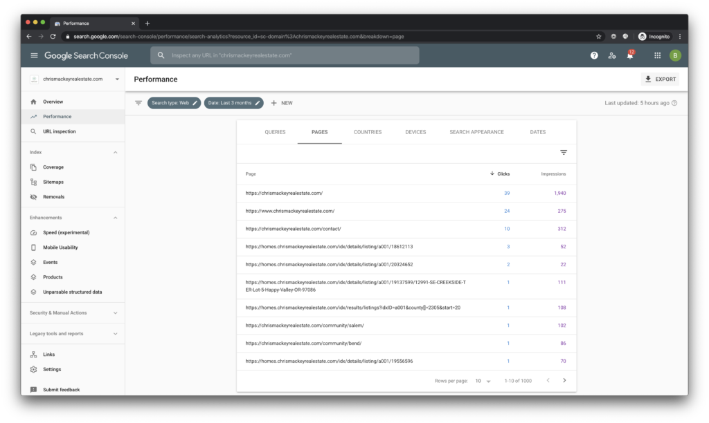Screen dimensions: 709x423
Task: Open Rows per page dropdown
Action: (483, 381)
